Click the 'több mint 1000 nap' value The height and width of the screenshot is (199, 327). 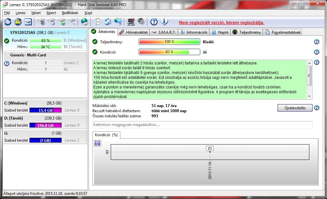(x=169, y=111)
